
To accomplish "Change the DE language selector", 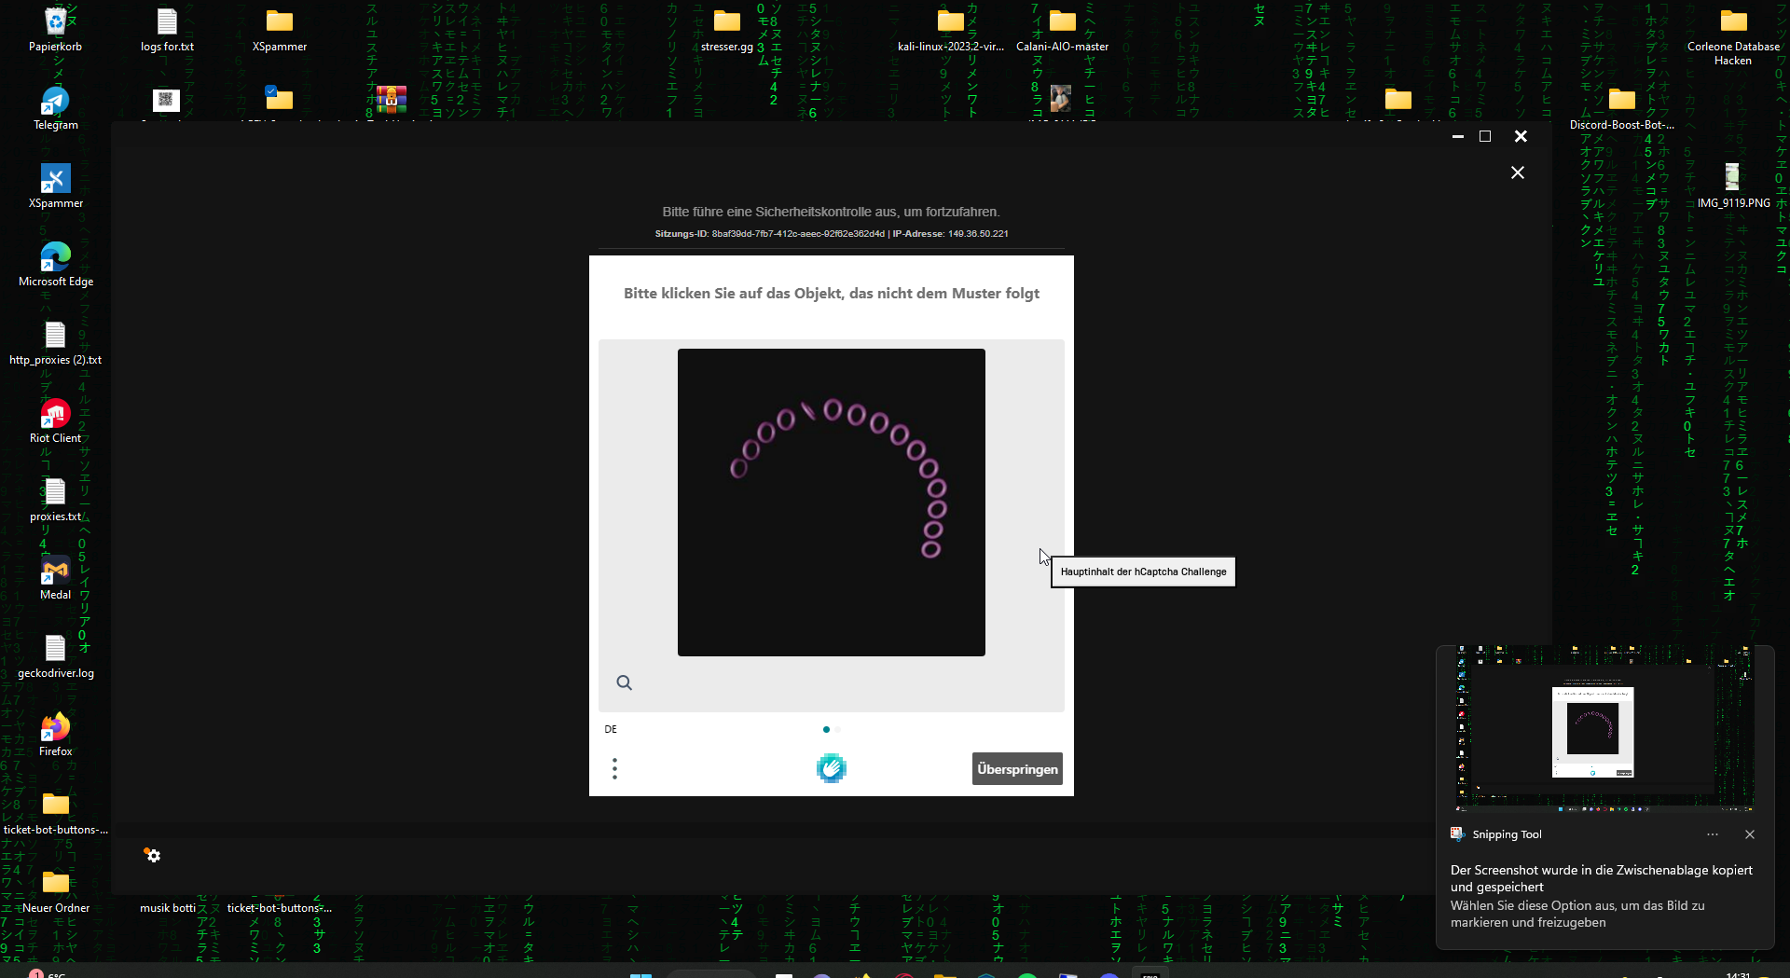I will click(x=611, y=729).
